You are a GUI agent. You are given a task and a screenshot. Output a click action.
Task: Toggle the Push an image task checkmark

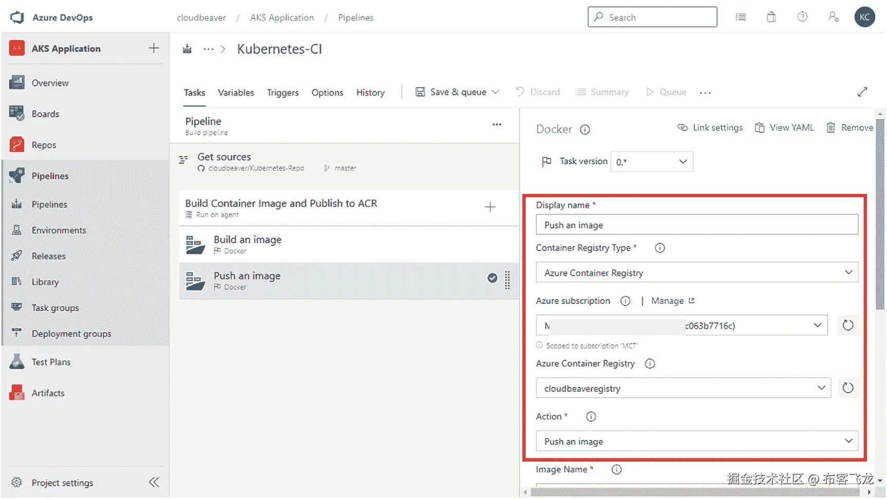492,278
